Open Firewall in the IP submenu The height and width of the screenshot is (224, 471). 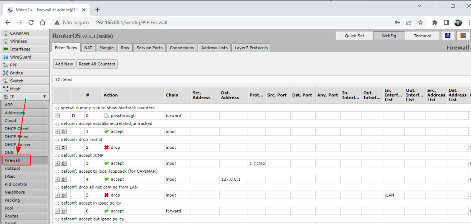tap(25, 160)
